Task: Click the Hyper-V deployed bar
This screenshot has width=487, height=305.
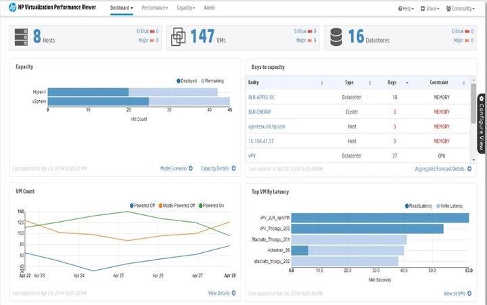Action: pyautogui.click(x=88, y=92)
